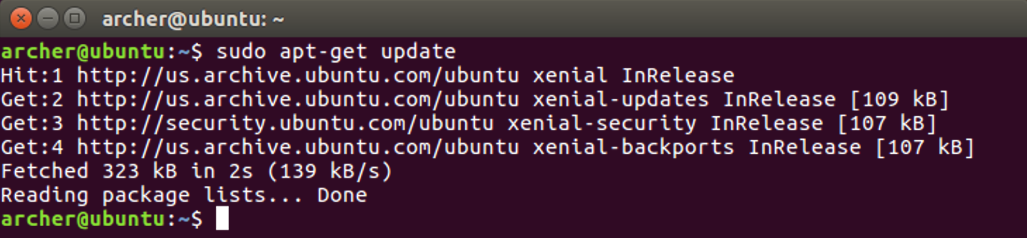The image size is (1027, 238).
Task: Close the terminal window
Action: 21,19
